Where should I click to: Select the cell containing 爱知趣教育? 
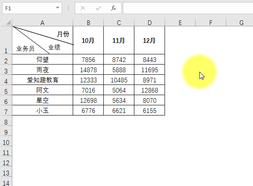coord(43,79)
